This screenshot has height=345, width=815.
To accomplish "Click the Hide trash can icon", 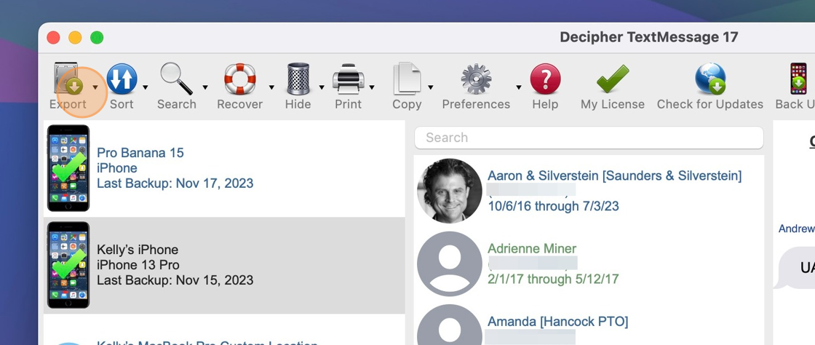I will (x=298, y=79).
